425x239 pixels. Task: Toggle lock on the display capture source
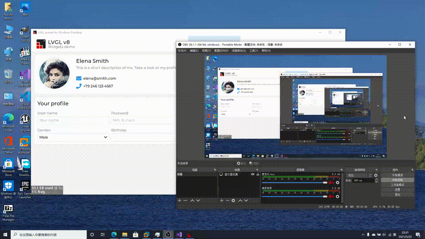(258, 174)
